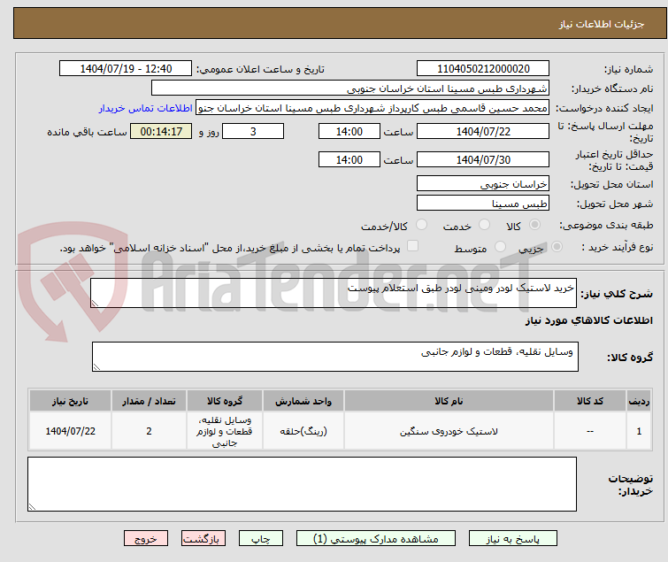Click the response deadline date 1404/07/22 field
Image resolution: width=668 pixels, height=562 pixels.
(483, 131)
